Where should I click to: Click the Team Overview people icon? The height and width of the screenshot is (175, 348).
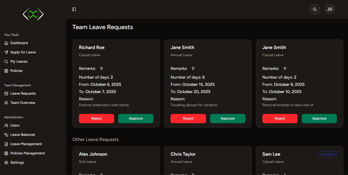point(6,103)
